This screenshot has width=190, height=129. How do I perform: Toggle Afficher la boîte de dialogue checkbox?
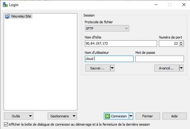point(6,124)
